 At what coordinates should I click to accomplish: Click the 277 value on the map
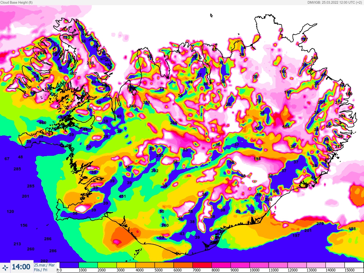339,147
